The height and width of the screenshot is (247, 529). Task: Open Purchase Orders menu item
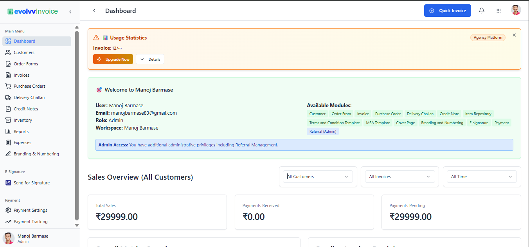[x=37, y=86]
